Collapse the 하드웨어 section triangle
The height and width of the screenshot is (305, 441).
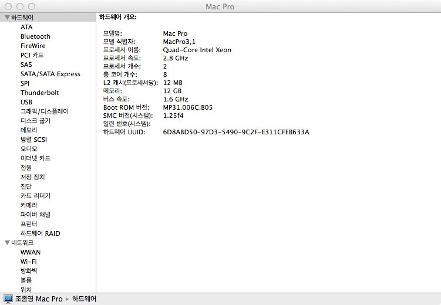(6, 18)
